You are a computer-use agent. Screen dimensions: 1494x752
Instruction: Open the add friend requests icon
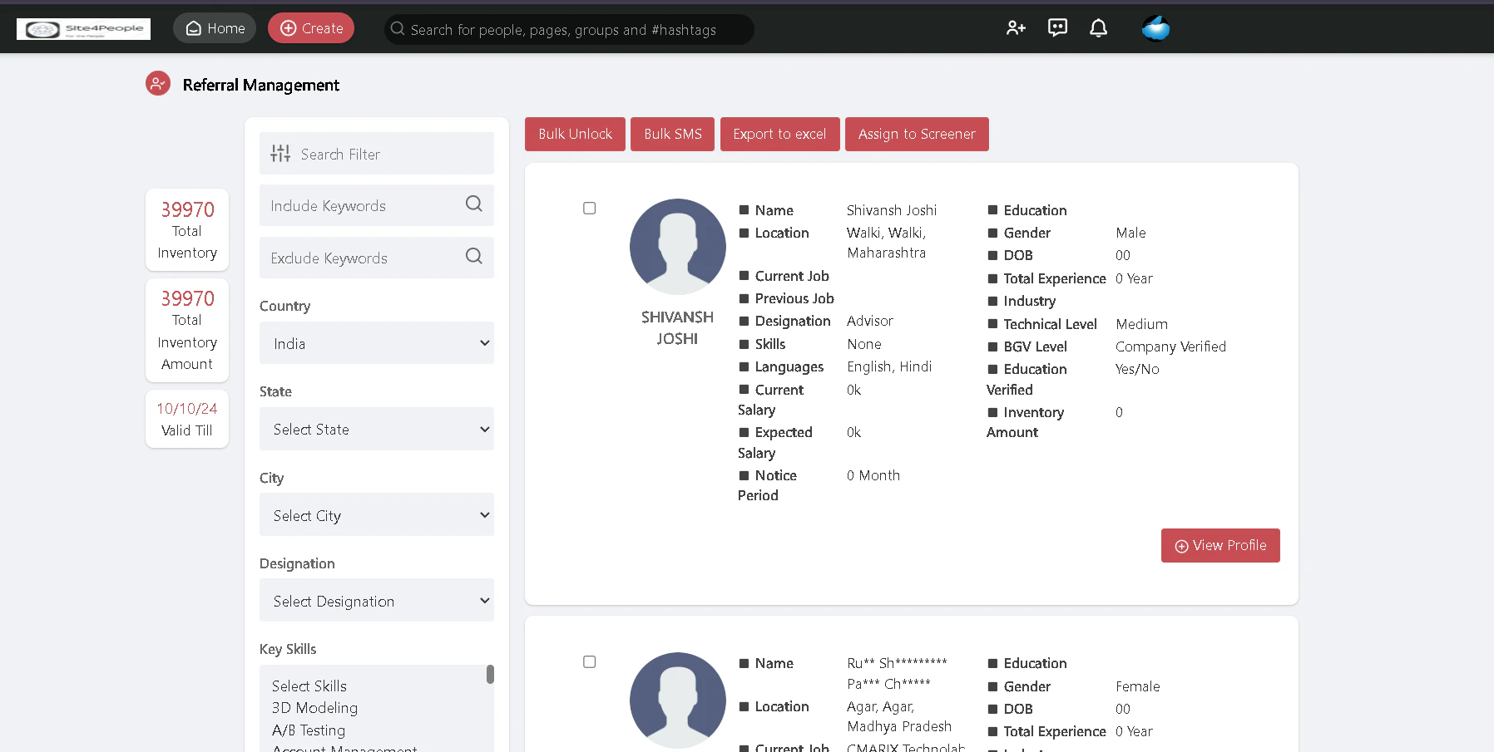[x=1016, y=28]
